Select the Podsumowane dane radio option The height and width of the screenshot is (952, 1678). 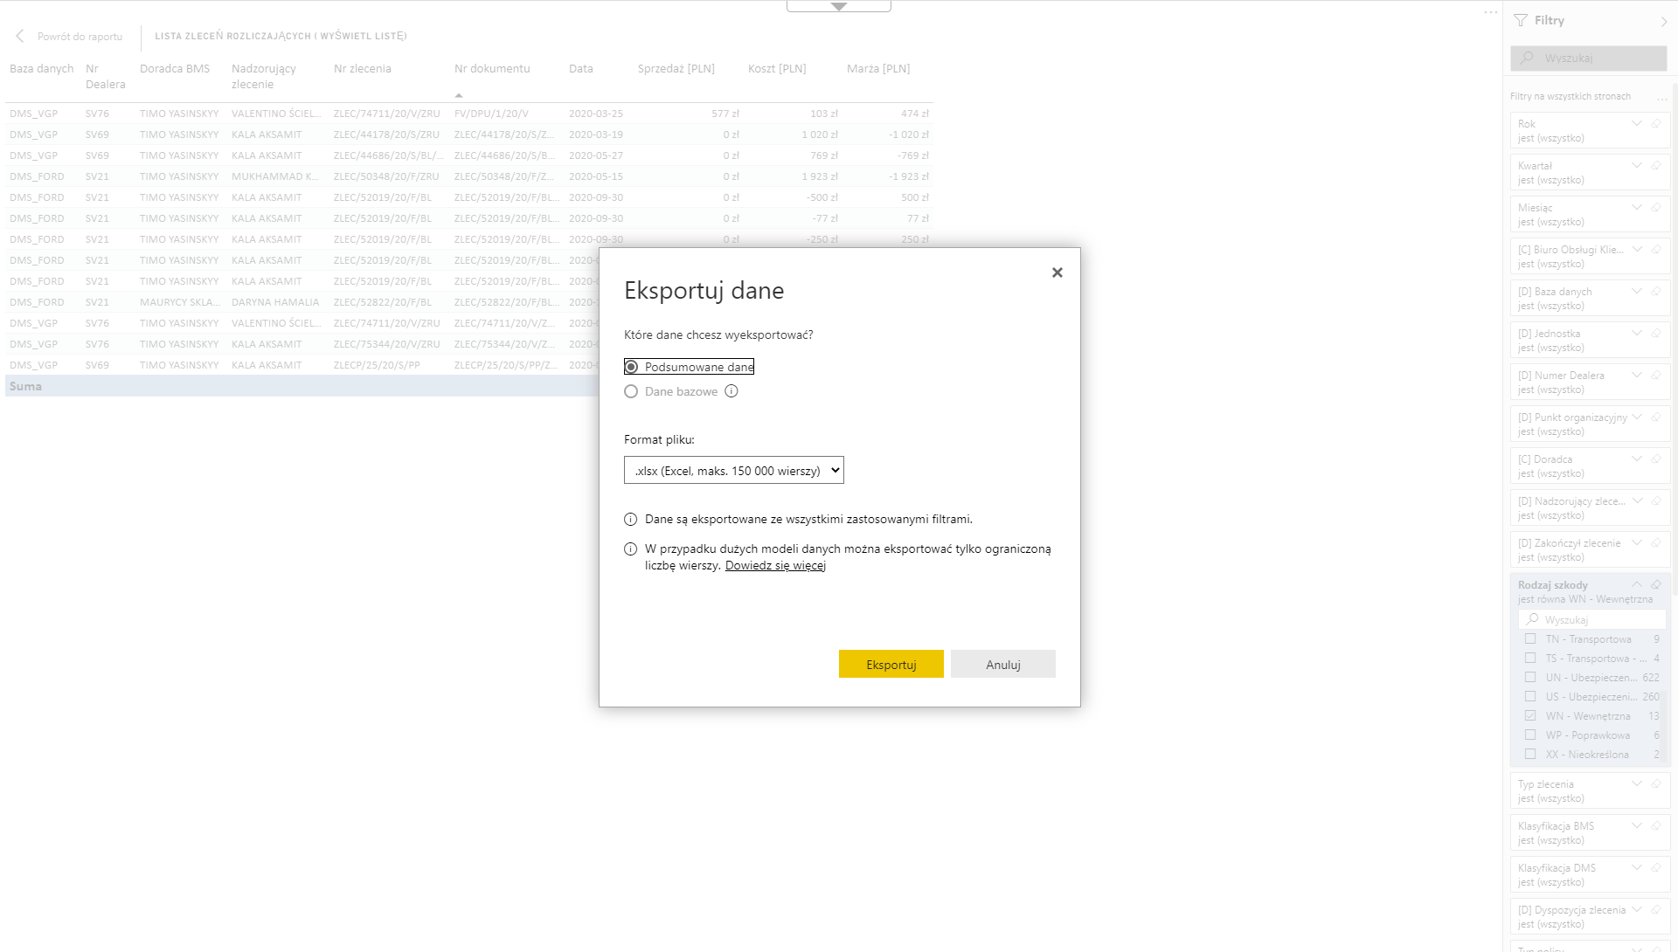coord(631,367)
